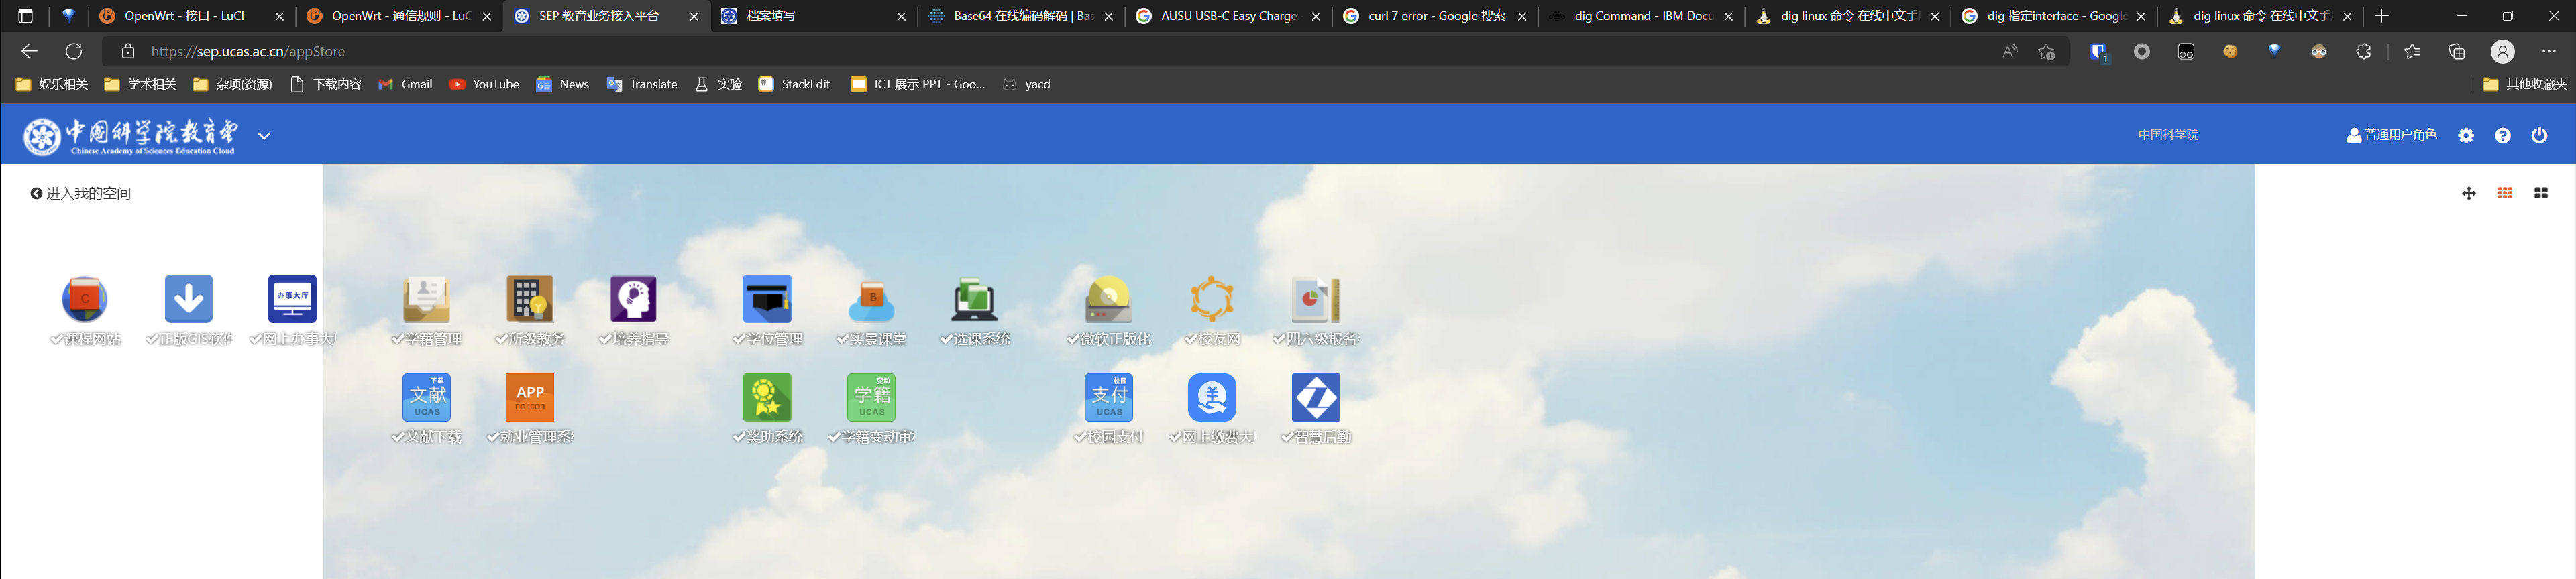2576x579 pixels.
Task: Open the 智慧后勤 app
Action: (x=1316, y=397)
